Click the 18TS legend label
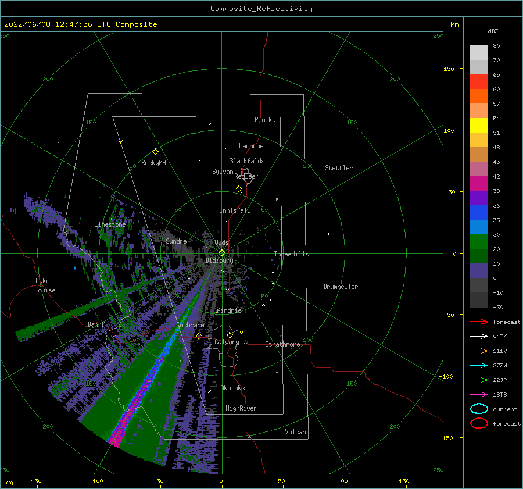 coord(500,395)
